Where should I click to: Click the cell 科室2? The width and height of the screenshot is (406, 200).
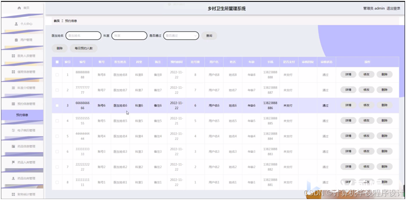pyautogui.click(x=139, y=167)
